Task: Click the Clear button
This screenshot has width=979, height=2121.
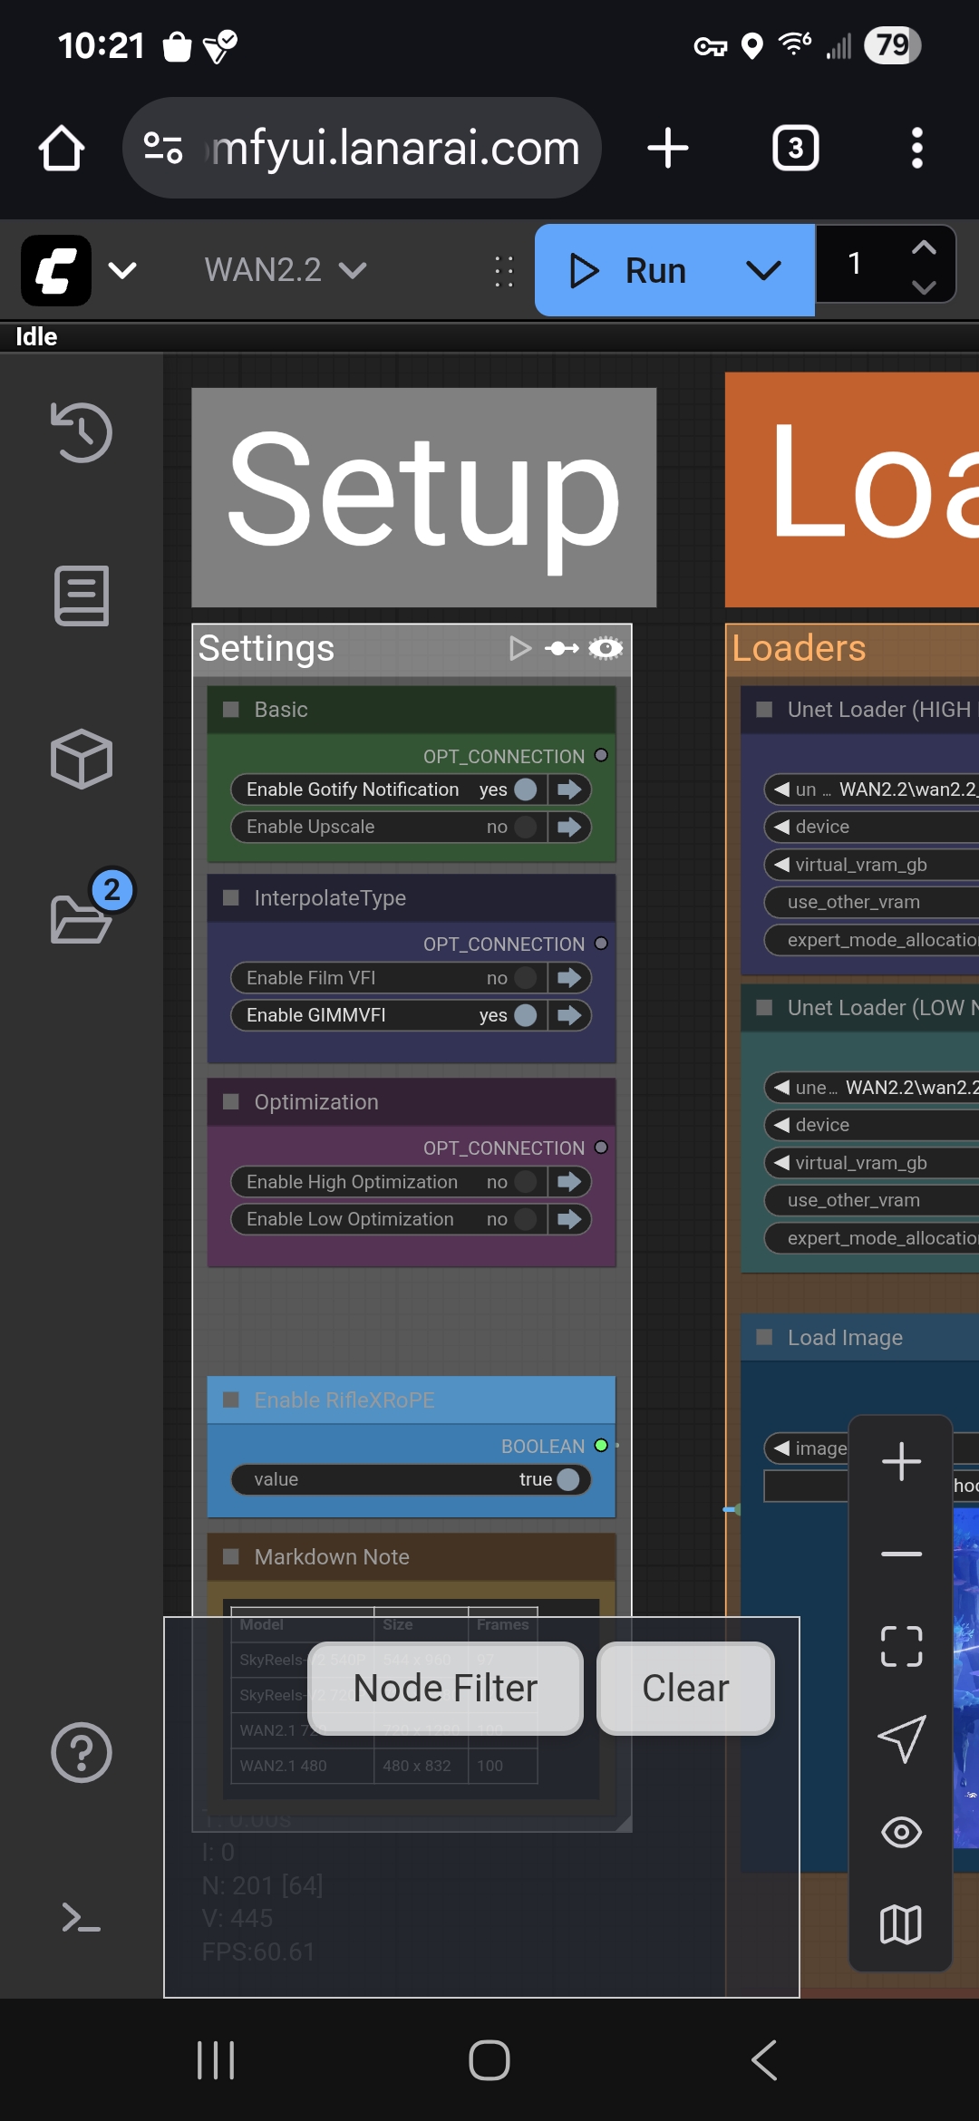Action: (x=685, y=1688)
